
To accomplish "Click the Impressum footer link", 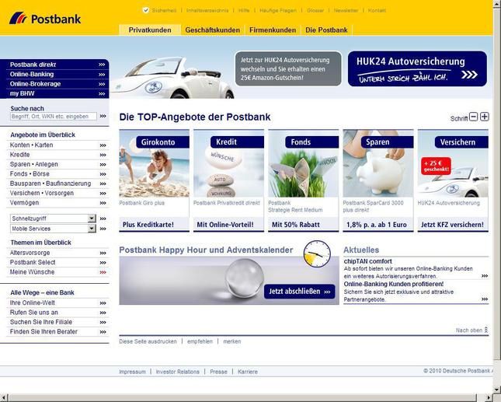I will click(x=132, y=372).
